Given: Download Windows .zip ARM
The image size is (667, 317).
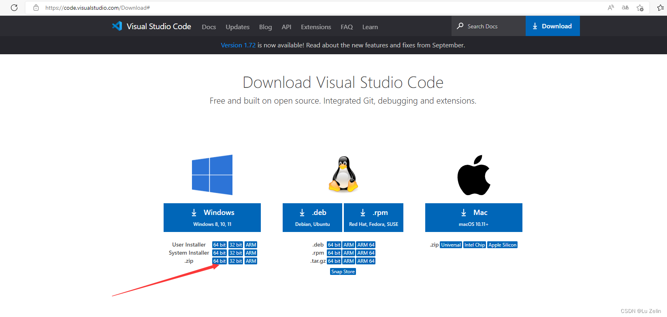Looking at the screenshot, I should (x=251, y=261).
